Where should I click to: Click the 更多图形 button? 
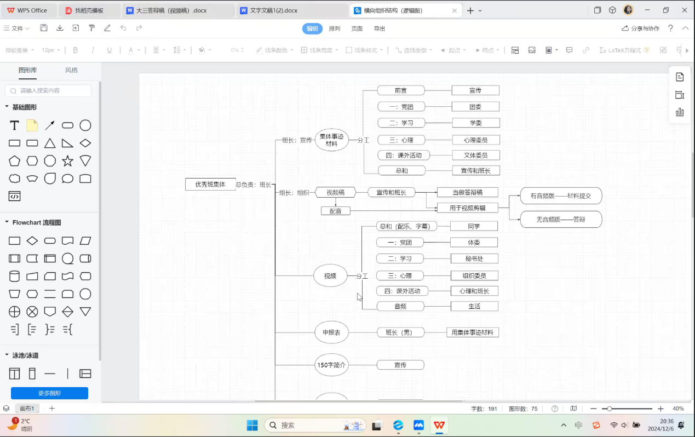[49, 393]
